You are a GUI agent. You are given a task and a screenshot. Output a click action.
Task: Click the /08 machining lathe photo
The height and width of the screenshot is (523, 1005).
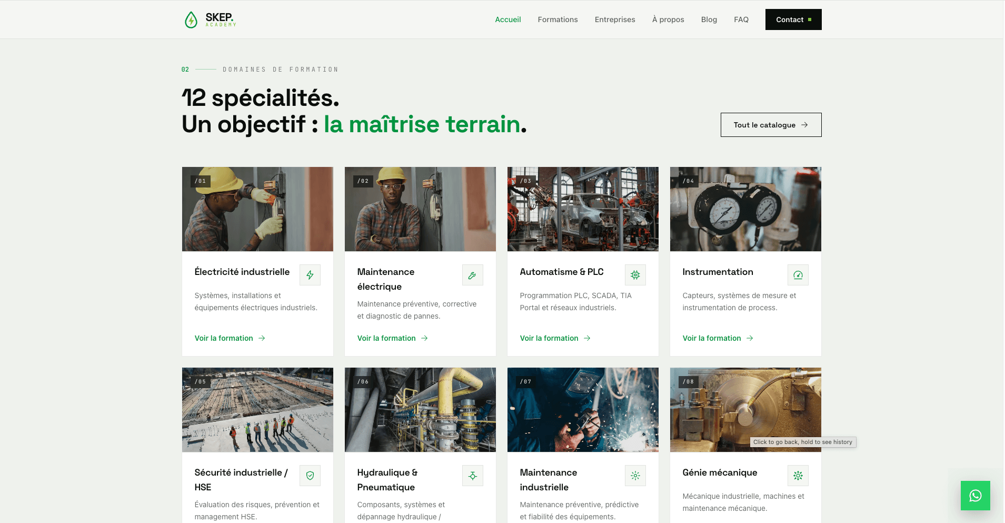(745, 410)
